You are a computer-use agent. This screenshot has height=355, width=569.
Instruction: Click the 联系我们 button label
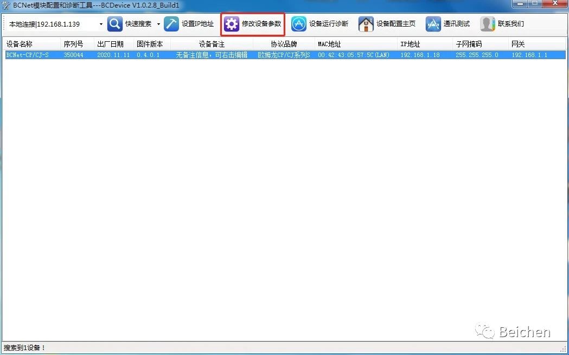pos(511,24)
